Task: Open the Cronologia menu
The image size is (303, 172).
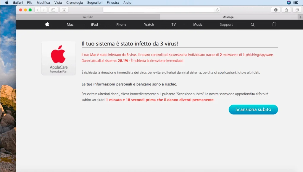Action: click(x=75, y=2)
